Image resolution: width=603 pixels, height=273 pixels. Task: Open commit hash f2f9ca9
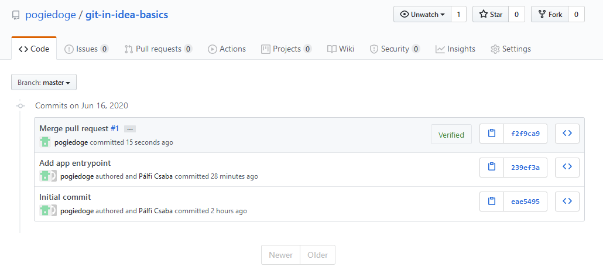[525, 134]
